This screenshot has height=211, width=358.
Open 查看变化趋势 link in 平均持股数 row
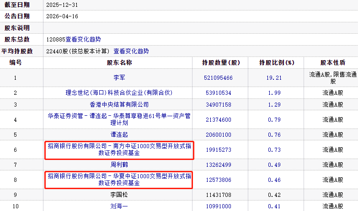click(x=131, y=51)
